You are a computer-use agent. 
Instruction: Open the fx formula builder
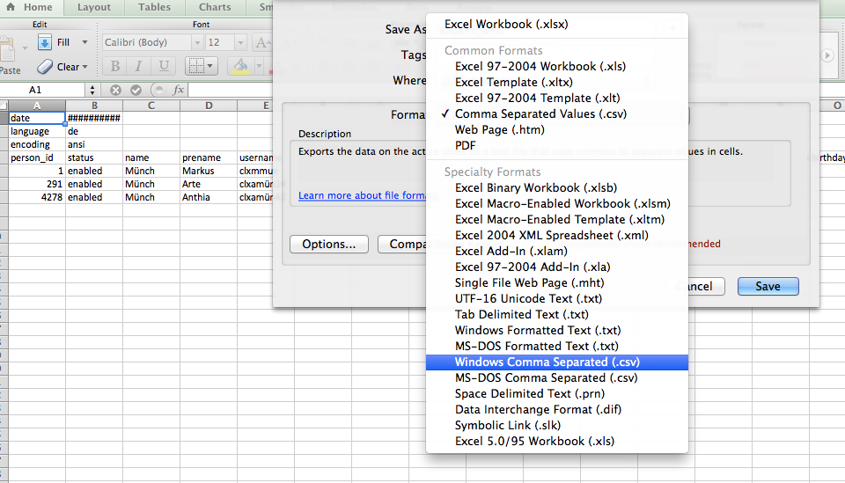(x=178, y=90)
